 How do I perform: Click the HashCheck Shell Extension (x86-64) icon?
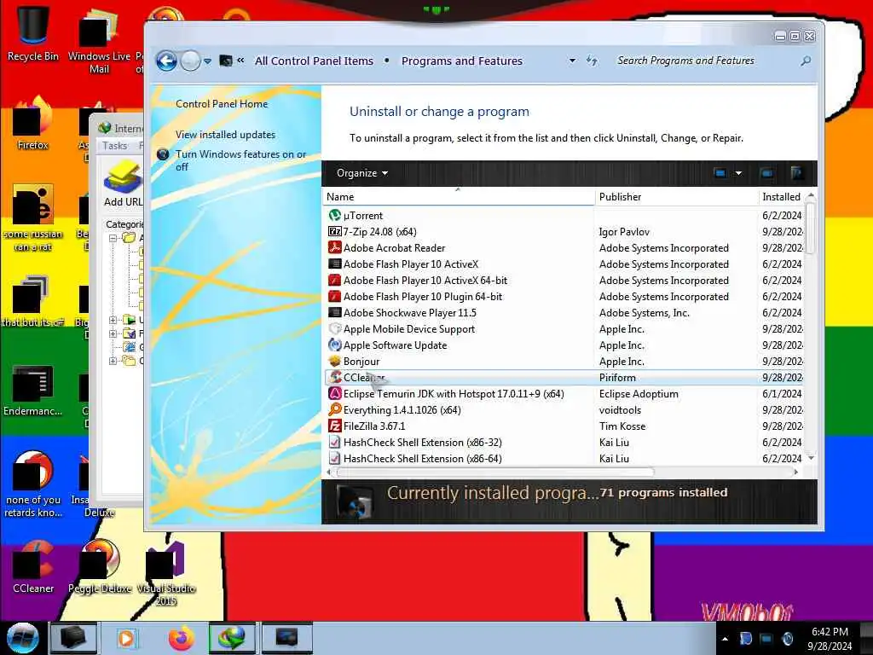[x=334, y=458]
